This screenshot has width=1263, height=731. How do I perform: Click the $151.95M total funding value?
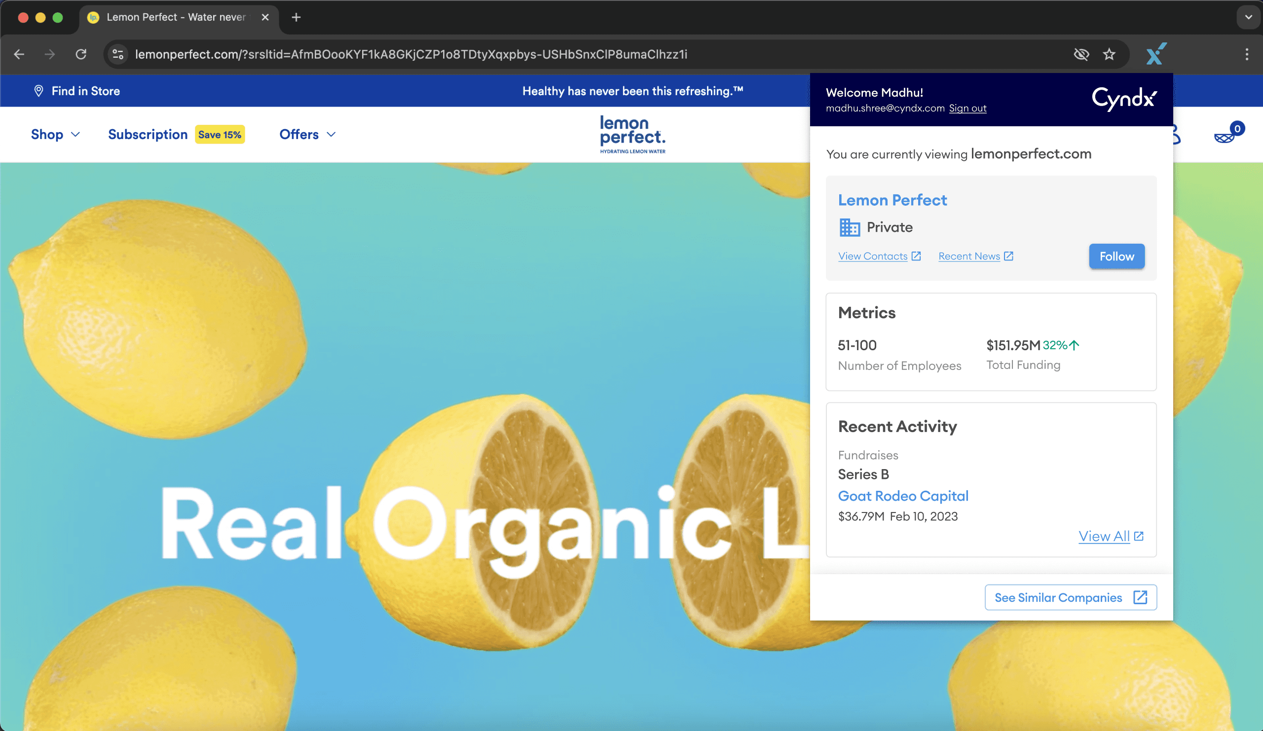tap(1013, 345)
